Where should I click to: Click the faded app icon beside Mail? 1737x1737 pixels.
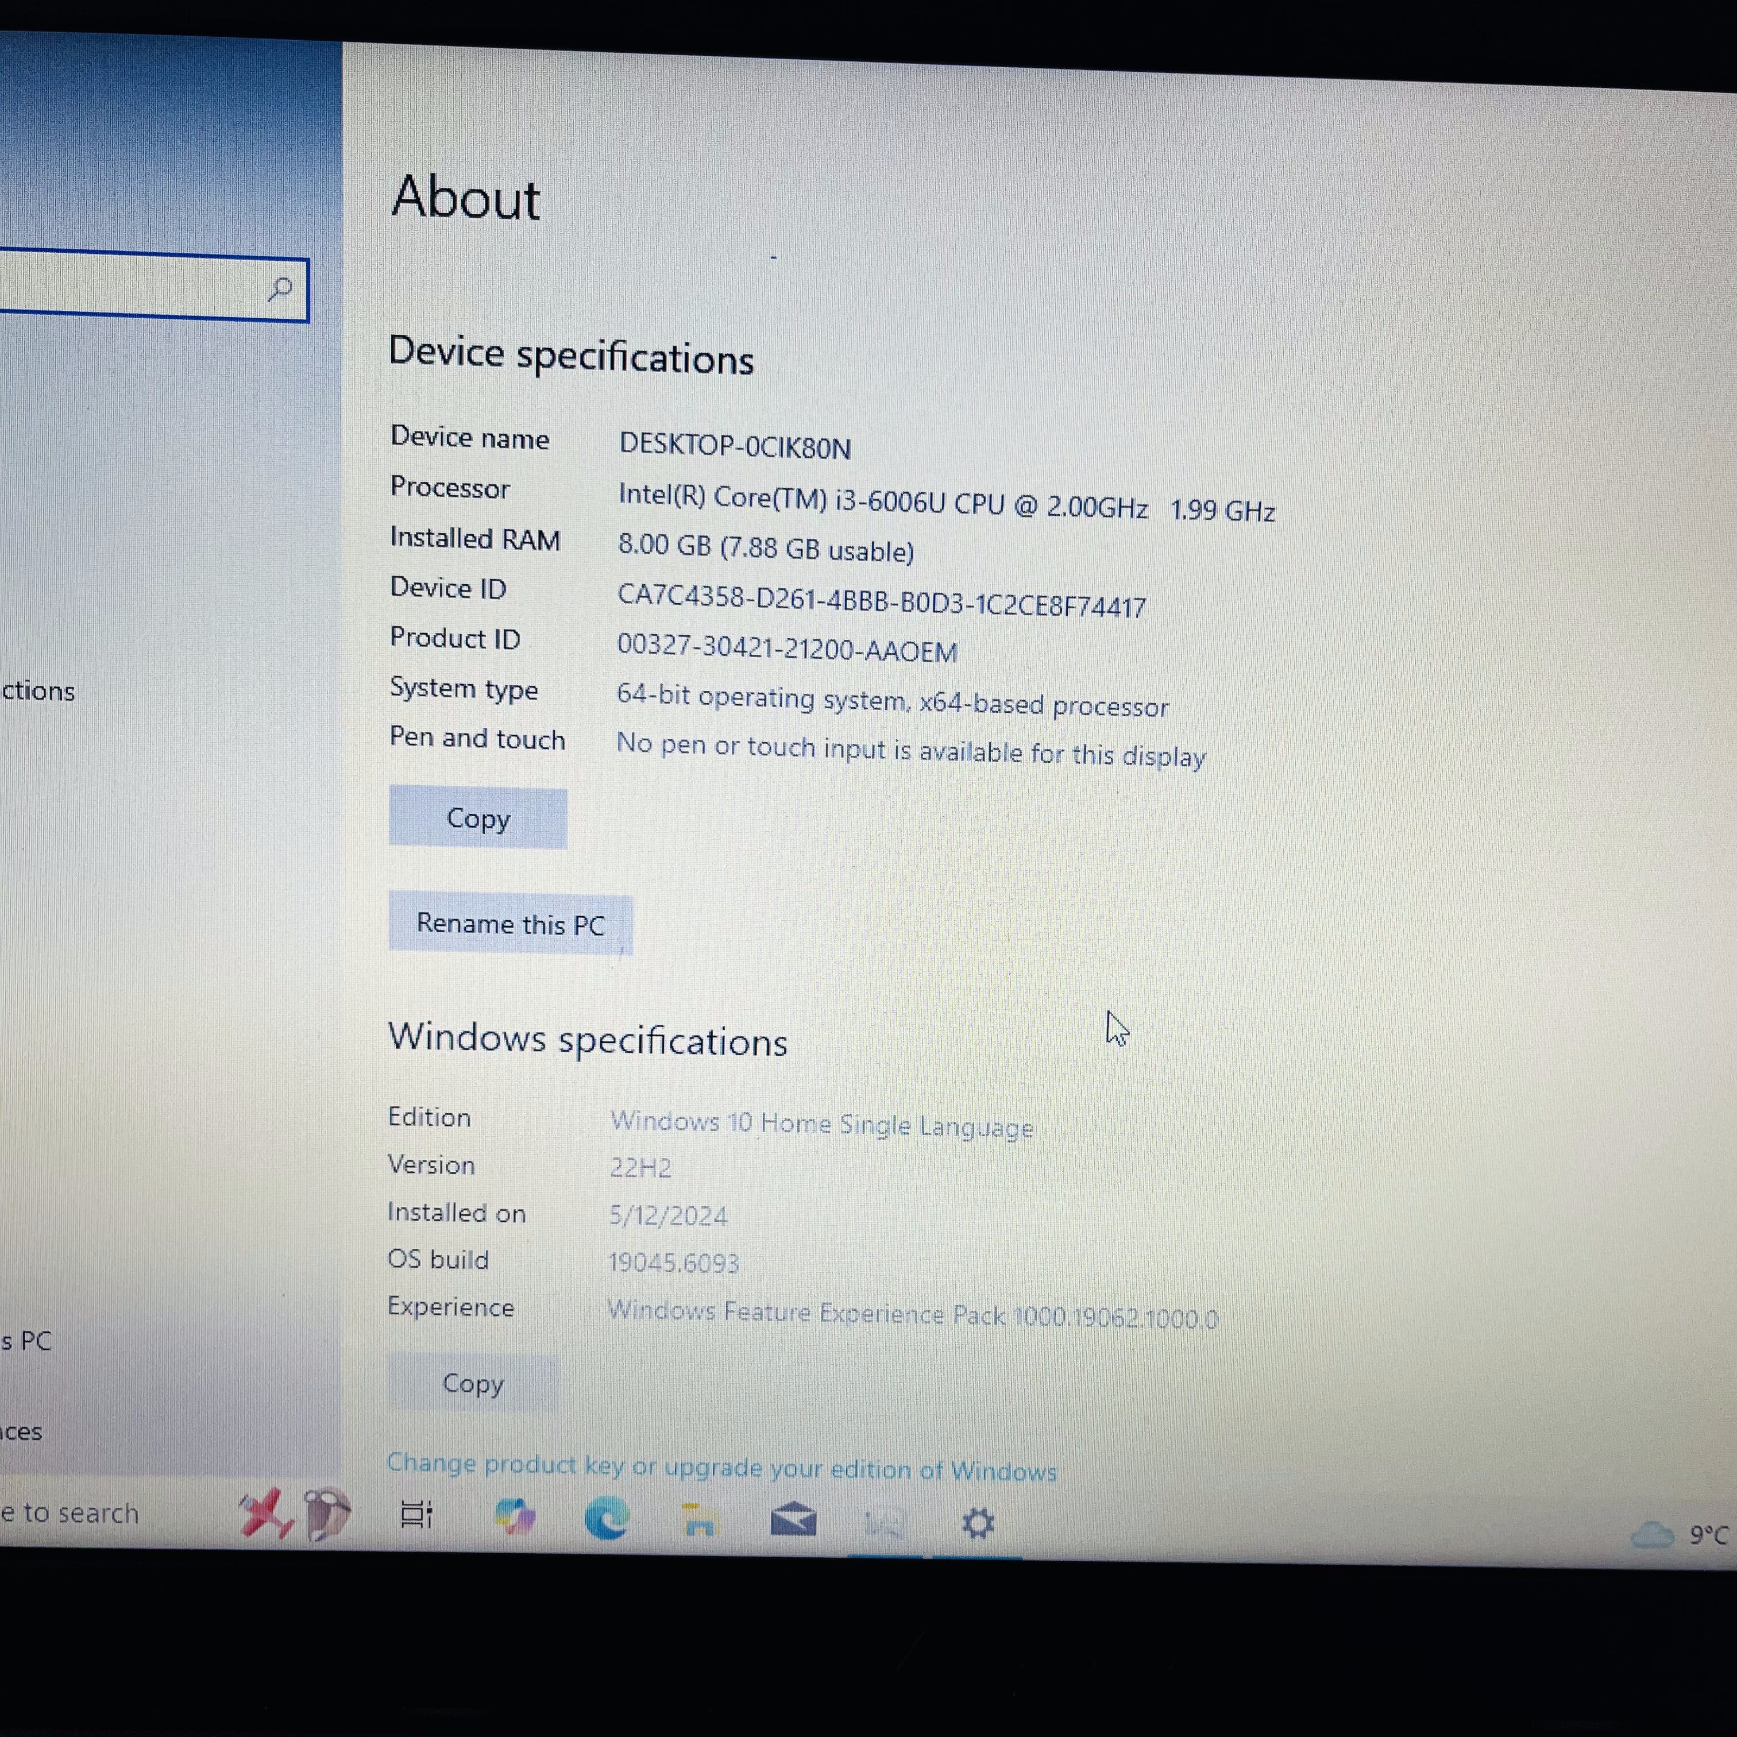point(885,1523)
